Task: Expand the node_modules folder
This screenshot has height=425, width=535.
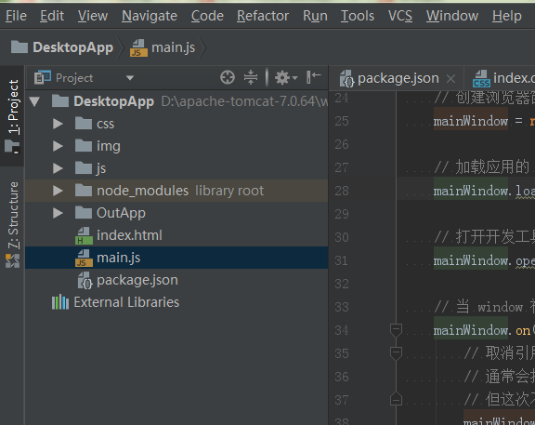Action: click(58, 191)
